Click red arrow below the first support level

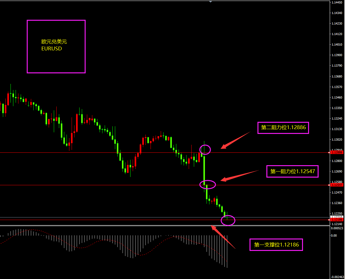(223, 237)
